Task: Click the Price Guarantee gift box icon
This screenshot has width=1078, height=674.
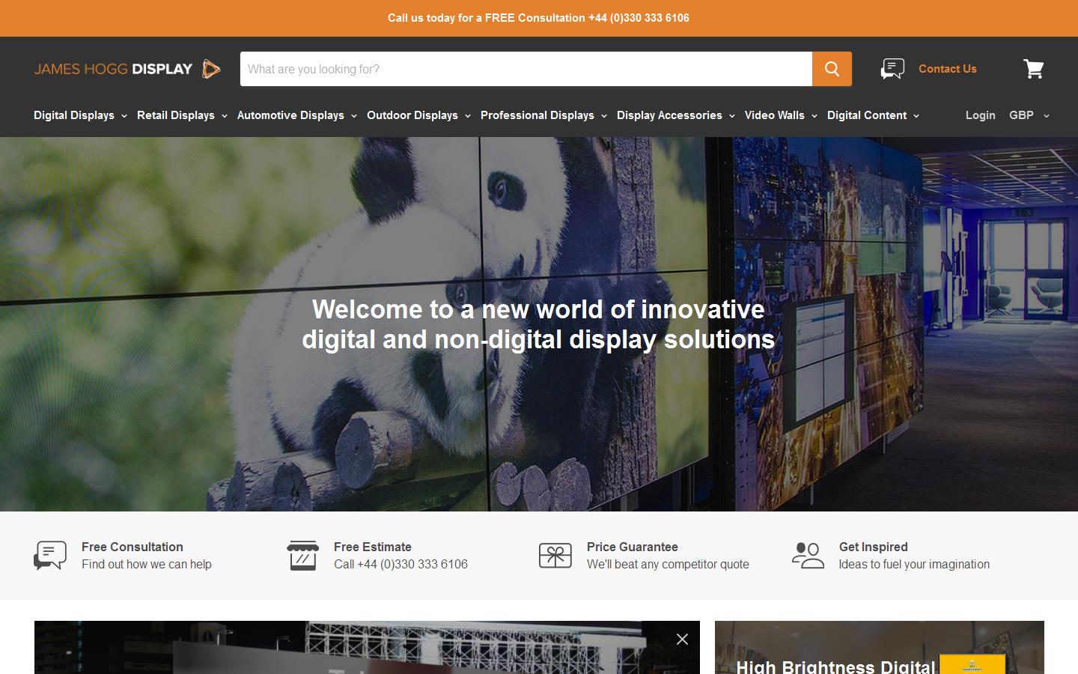Action: [x=555, y=555]
